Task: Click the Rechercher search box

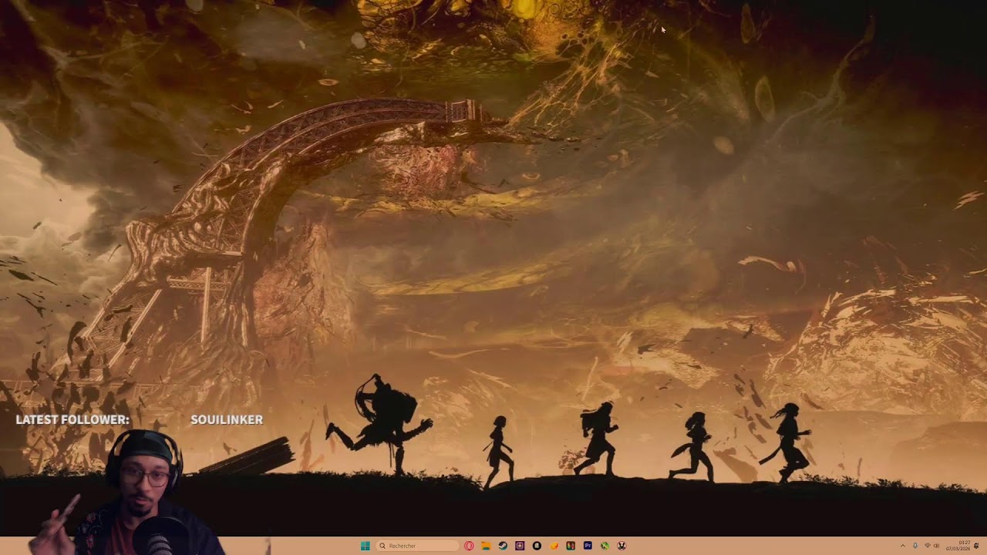Action: click(x=417, y=546)
